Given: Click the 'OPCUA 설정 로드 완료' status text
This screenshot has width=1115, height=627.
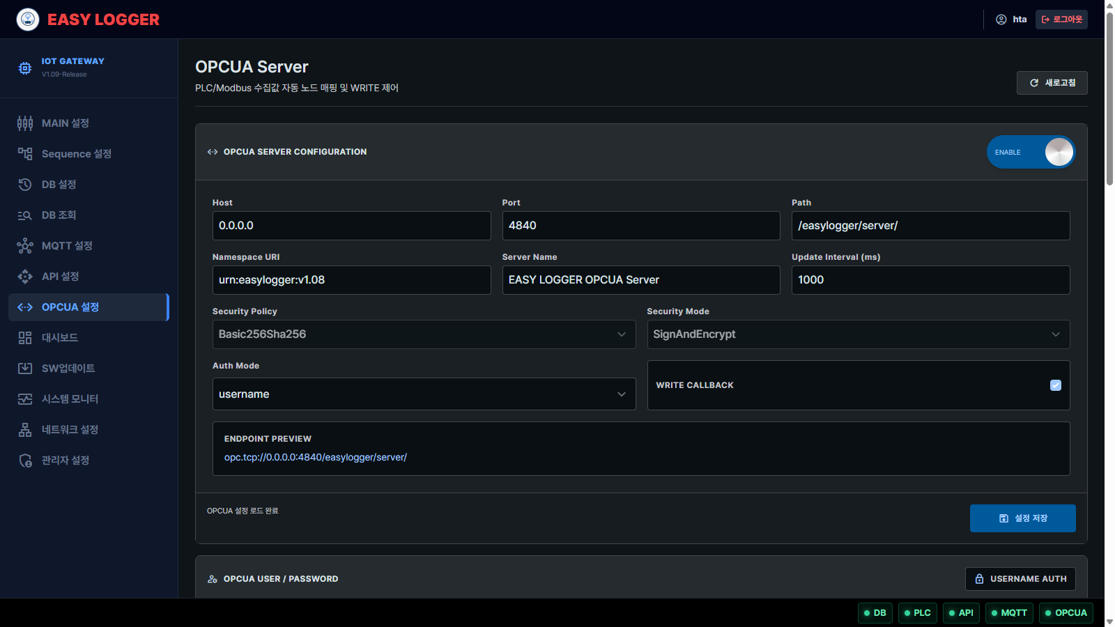Looking at the screenshot, I should click(x=243, y=511).
